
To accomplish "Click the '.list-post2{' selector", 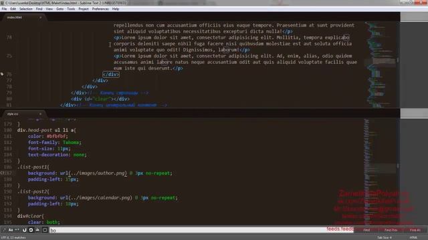I will click(x=33, y=191).
